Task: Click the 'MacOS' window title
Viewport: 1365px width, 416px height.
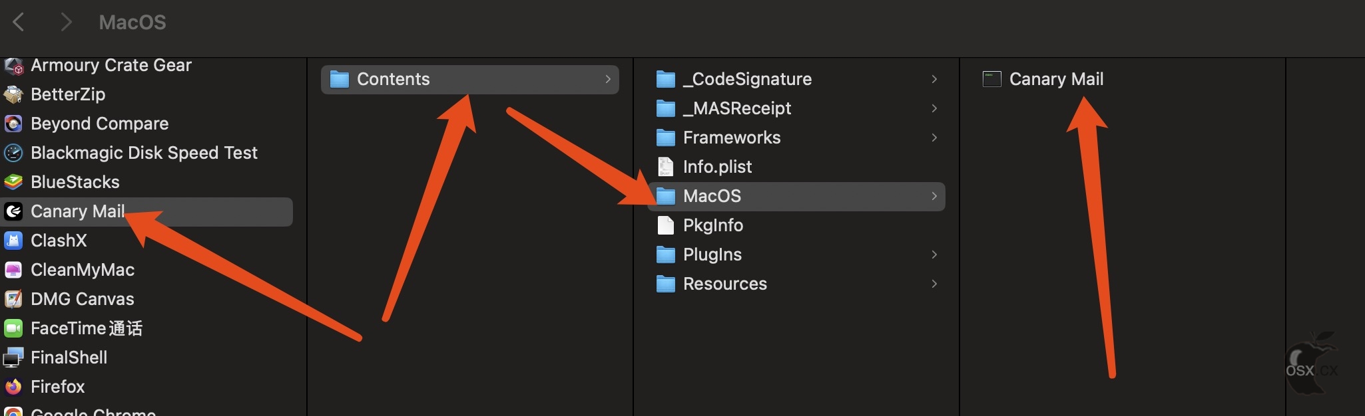Action: click(x=133, y=22)
